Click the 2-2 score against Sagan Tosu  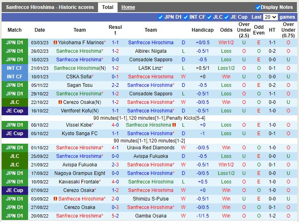(x=115, y=85)
